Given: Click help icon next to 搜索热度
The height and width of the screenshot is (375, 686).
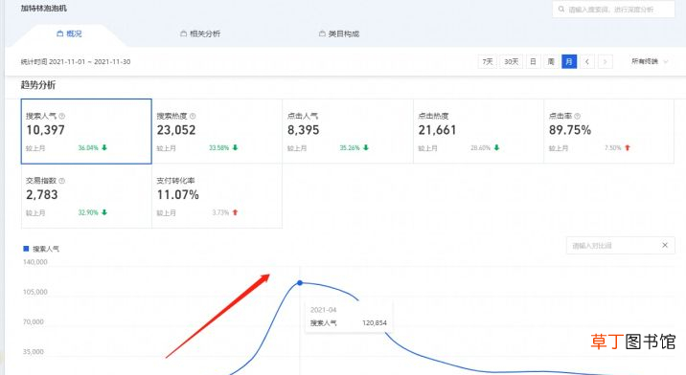Looking at the screenshot, I should [193, 117].
